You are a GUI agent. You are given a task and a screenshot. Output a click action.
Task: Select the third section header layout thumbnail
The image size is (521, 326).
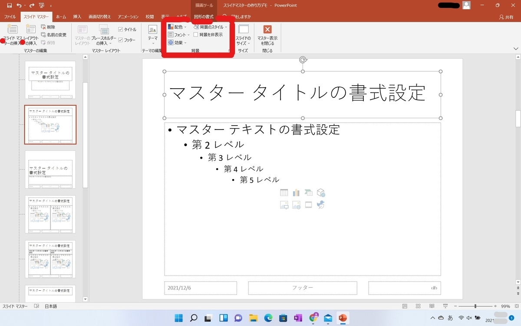[x=50, y=170]
